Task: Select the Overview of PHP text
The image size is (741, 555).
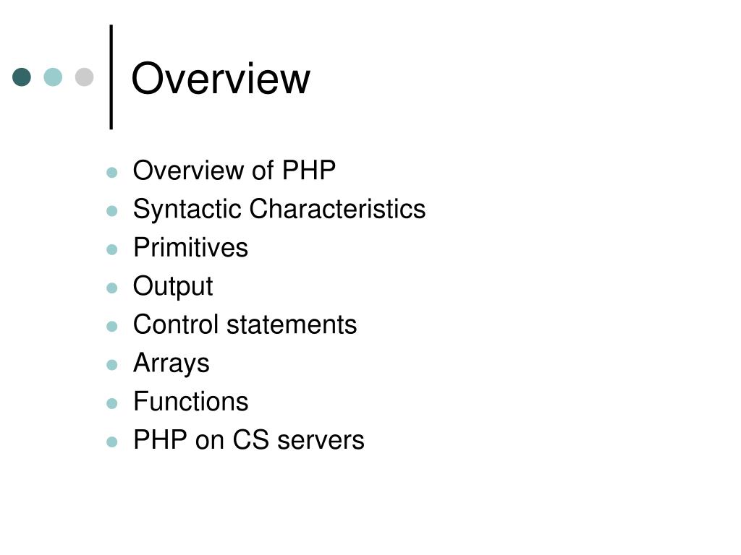Action: click(x=234, y=170)
